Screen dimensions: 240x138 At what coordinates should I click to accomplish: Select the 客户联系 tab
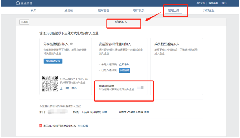pos(139,10)
